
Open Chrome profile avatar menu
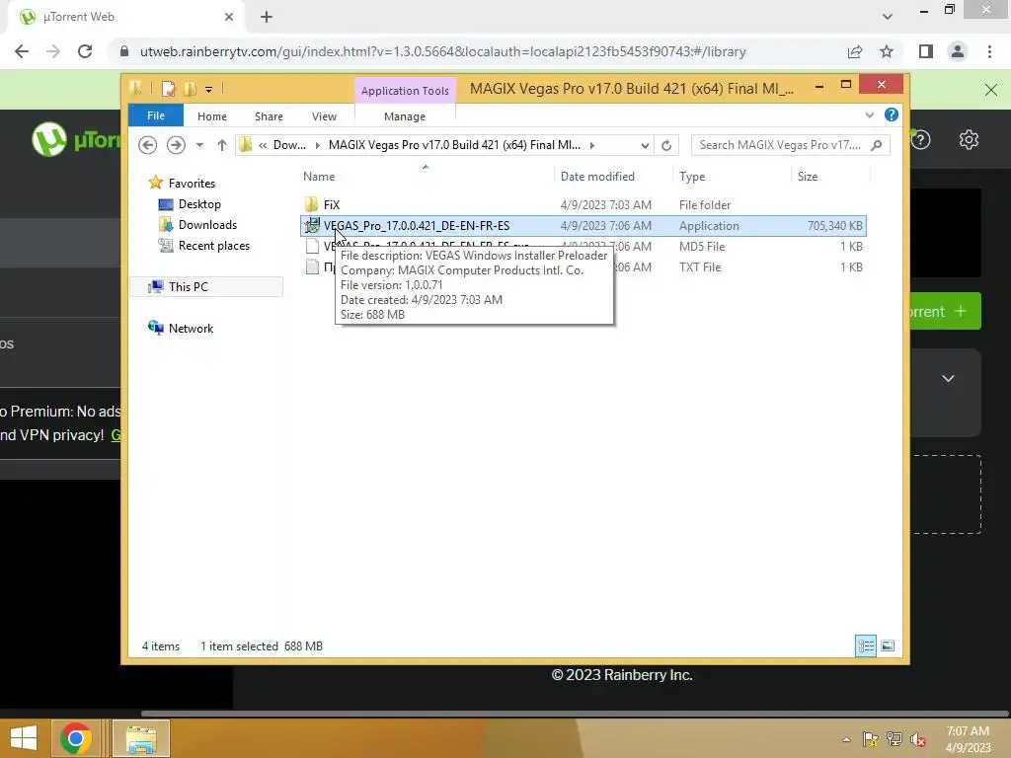click(958, 51)
